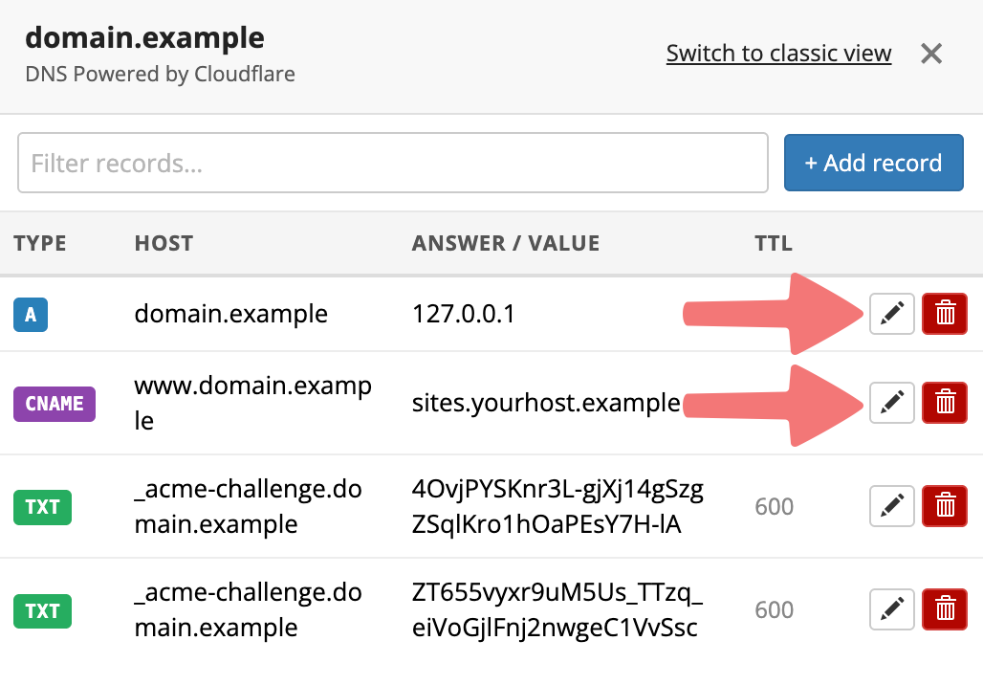This screenshot has height=685, width=983.
Task: Delete the TXT record starting with 4OvjPYSKnr3L
Action: coord(945,506)
